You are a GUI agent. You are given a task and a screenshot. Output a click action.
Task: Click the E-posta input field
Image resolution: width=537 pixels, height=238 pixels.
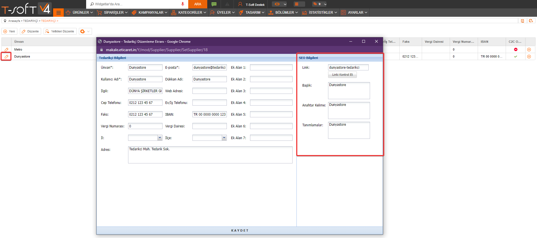pyautogui.click(x=209, y=67)
